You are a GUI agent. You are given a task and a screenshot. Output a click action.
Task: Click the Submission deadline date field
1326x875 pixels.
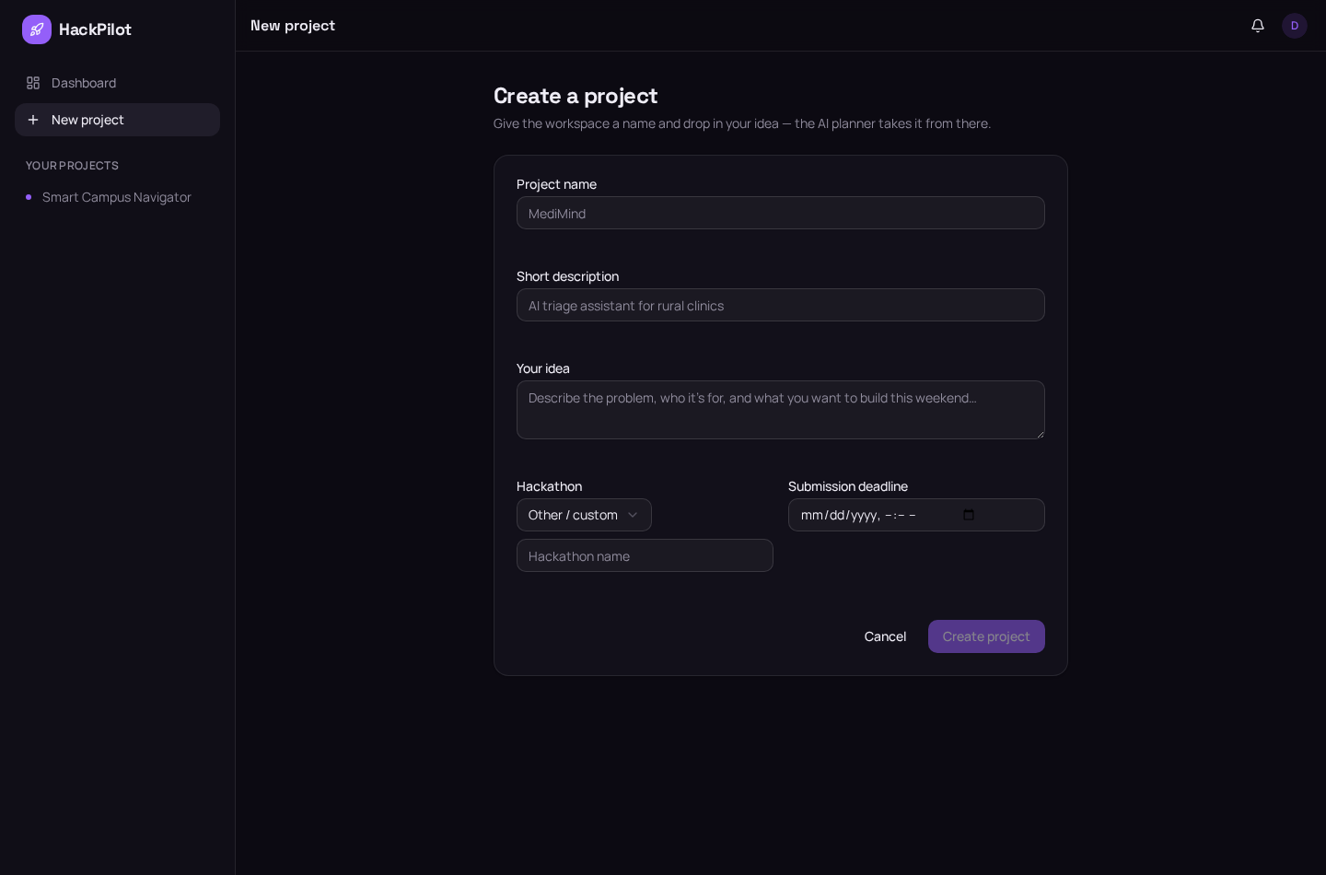click(x=916, y=515)
